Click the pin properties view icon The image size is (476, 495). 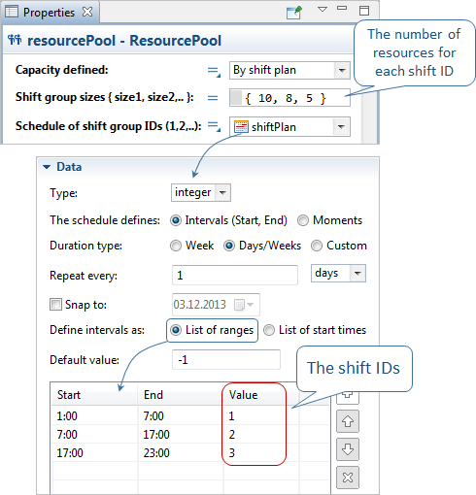294,13
